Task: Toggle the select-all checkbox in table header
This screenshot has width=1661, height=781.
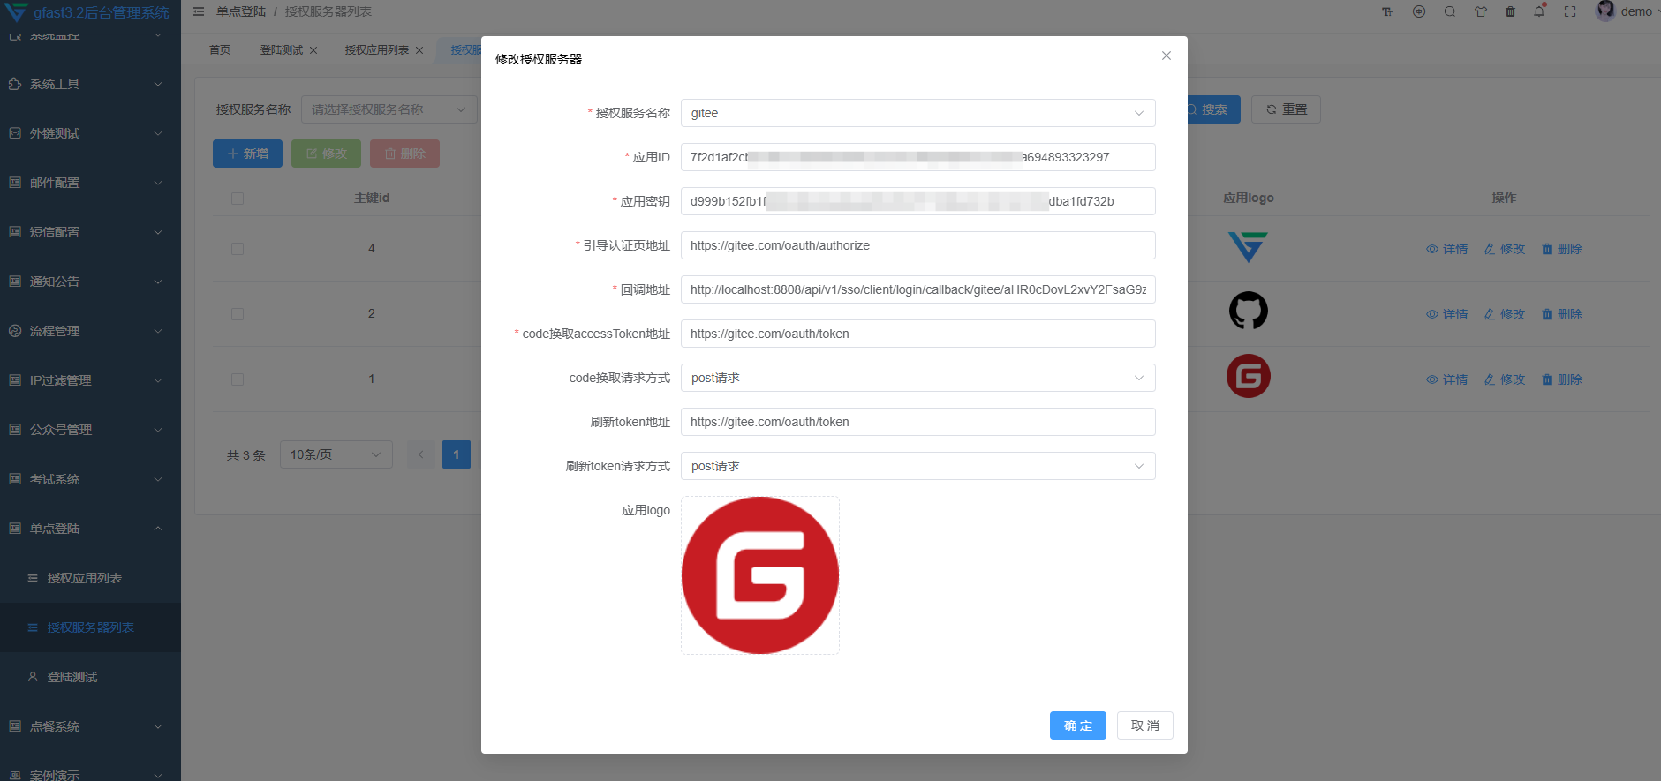Action: [x=238, y=199]
